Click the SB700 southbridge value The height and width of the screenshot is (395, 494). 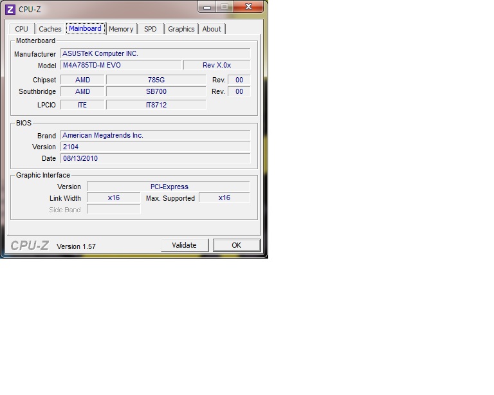[156, 91]
